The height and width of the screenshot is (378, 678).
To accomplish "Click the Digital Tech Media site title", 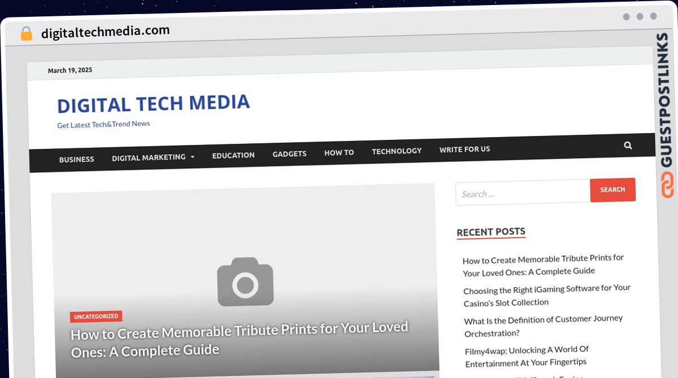I will (x=153, y=104).
